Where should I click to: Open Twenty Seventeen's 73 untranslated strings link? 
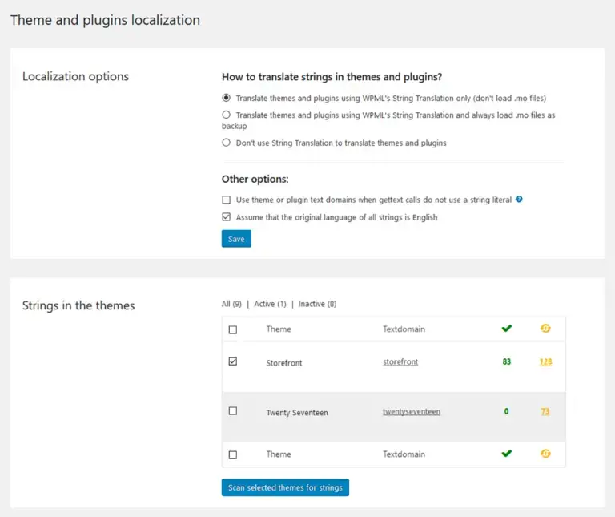pyautogui.click(x=545, y=411)
